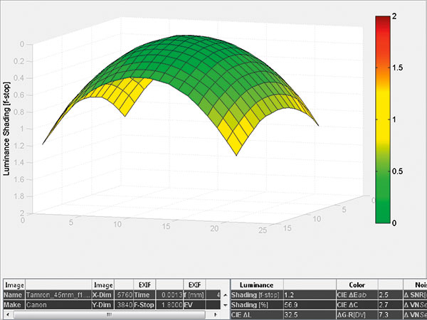Click the 'Color' column header
Screen dimensions: 427x320
357,285
